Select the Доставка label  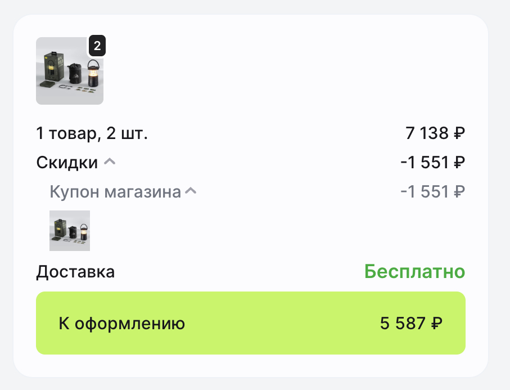pos(75,272)
